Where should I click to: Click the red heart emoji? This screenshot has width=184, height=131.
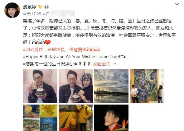48,42
